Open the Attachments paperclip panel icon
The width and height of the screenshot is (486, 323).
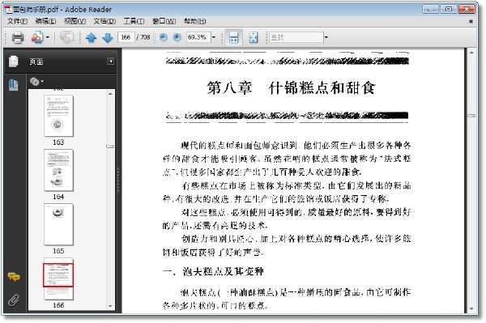click(13, 300)
